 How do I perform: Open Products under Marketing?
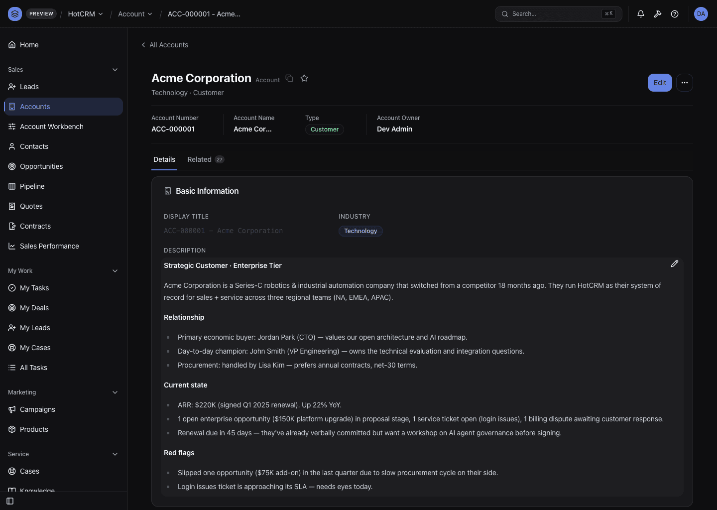(63, 429)
